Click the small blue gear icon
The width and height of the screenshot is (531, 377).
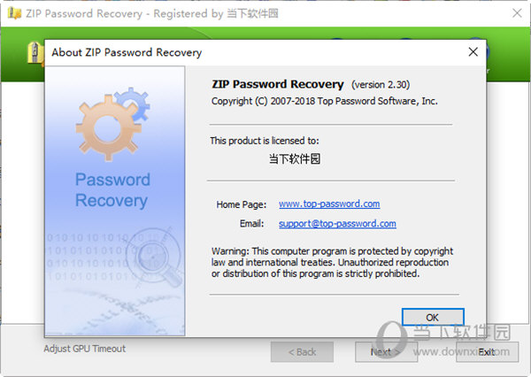coord(135,102)
